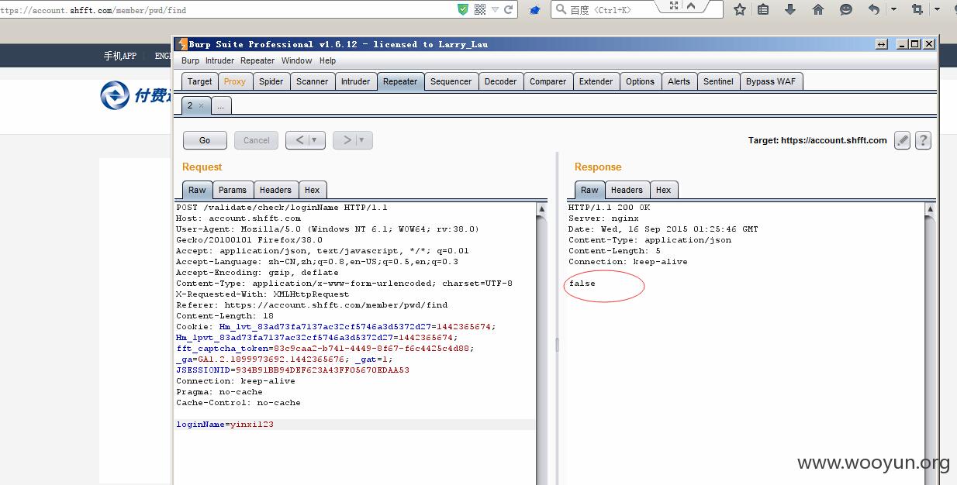The height and width of the screenshot is (485, 957).
Task: Click the double-arrow window width icon
Action: pyautogui.click(x=882, y=44)
